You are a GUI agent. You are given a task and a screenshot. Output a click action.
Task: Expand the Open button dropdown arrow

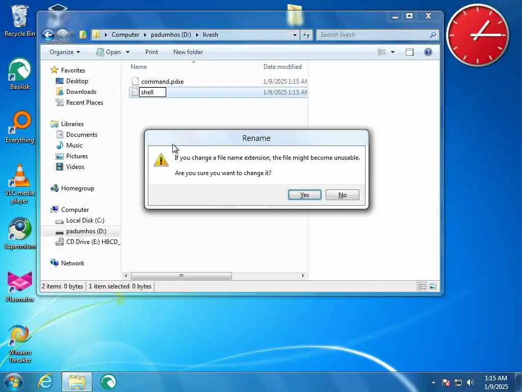(x=127, y=52)
